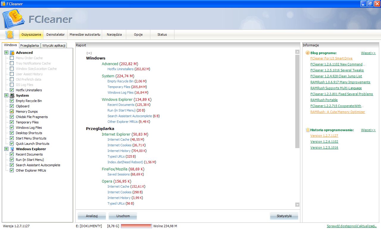Switch to Wtyczki aplikacji sub-tab
The image size is (381, 229).
coord(54,46)
